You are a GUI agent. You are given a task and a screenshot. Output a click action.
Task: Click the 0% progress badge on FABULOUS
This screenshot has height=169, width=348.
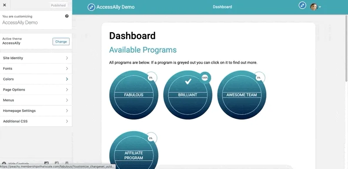tap(151, 78)
